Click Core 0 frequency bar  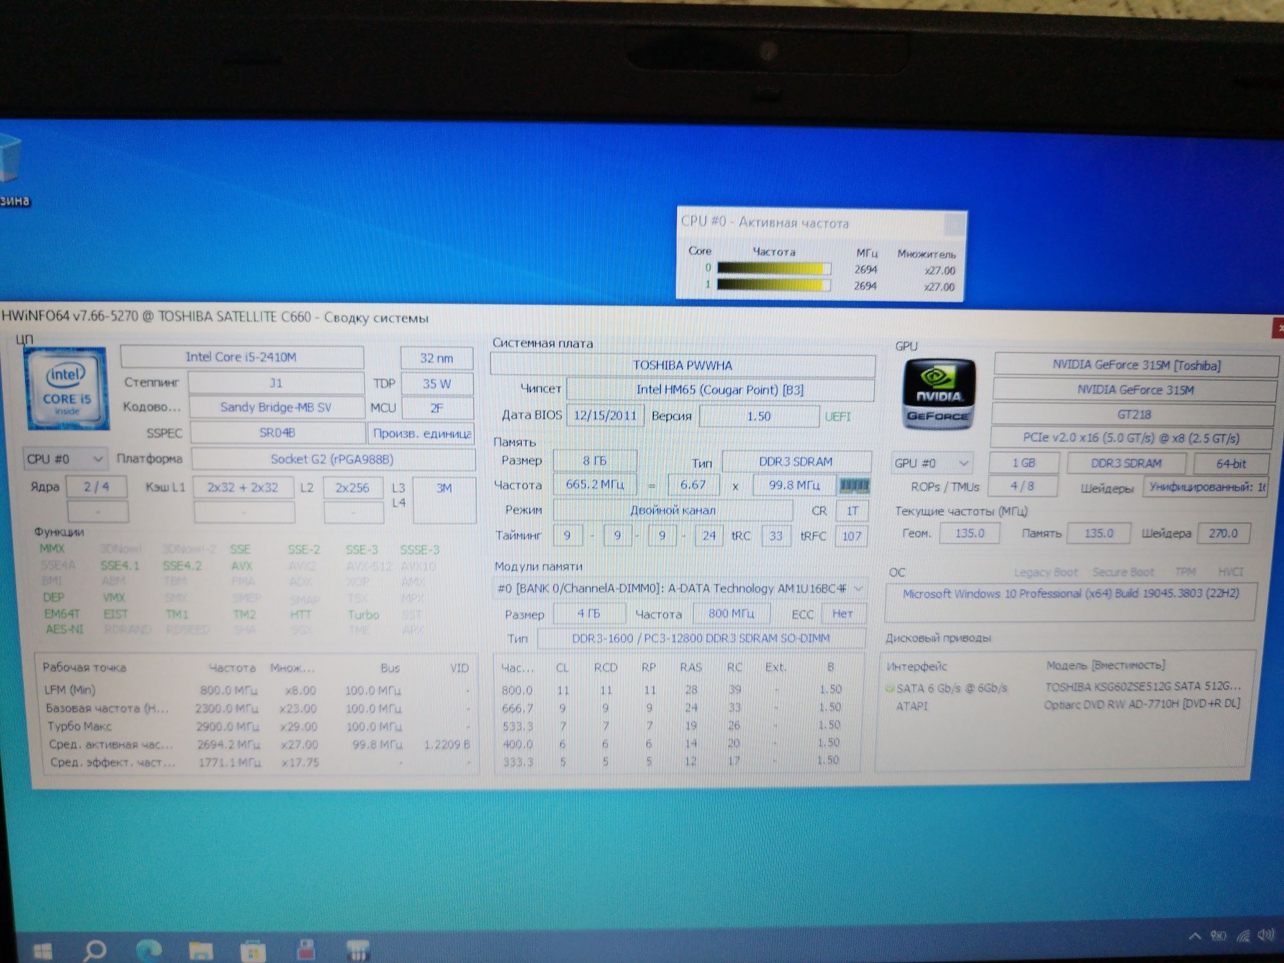tap(773, 268)
